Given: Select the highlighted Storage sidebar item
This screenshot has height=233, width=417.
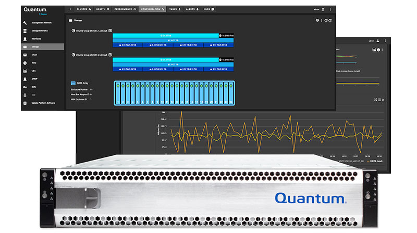Looking at the screenshot, I should pyautogui.click(x=43, y=47).
